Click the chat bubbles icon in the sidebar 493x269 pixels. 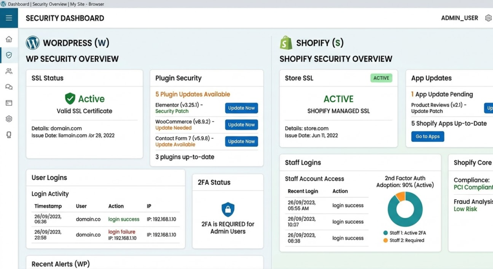(9, 87)
